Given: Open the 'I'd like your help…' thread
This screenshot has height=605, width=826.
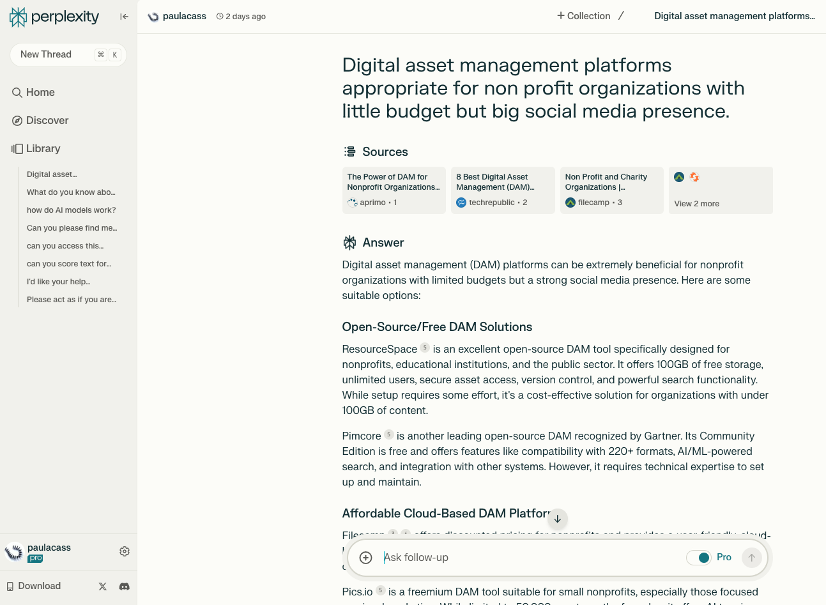Looking at the screenshot, I should (59, 282).
